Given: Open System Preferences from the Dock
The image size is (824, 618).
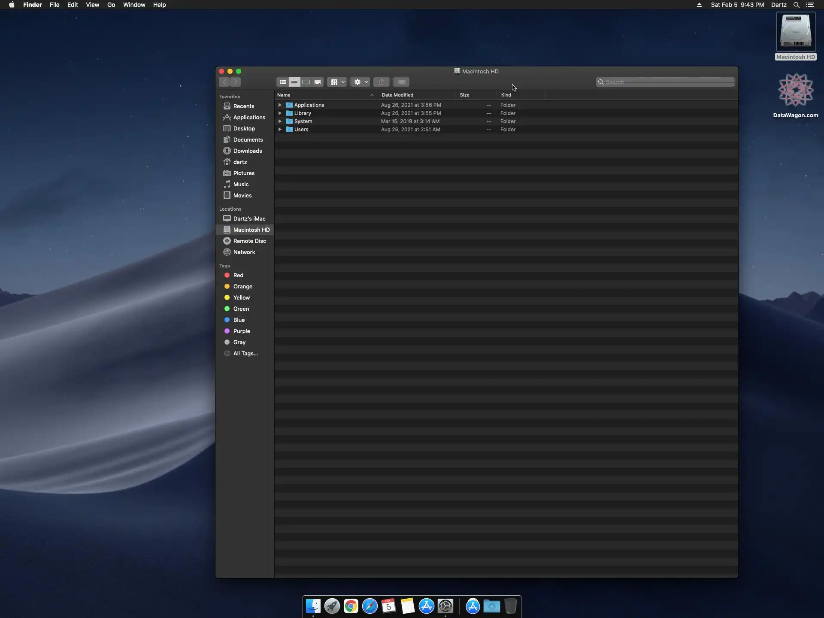Looking at the screenshot, I should [445, 606].
